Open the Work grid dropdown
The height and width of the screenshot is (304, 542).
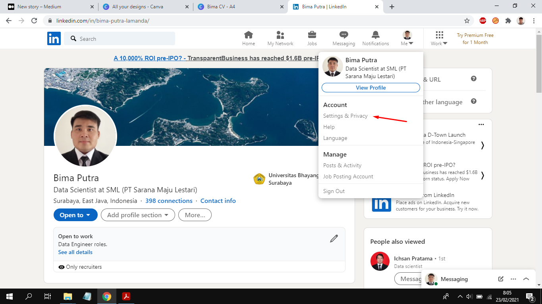tap(438, 38)
